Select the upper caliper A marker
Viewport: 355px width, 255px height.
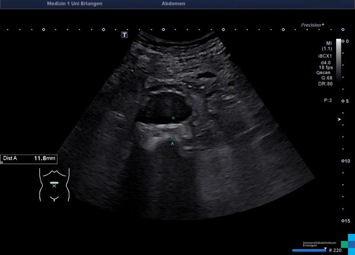pos(173,118)
